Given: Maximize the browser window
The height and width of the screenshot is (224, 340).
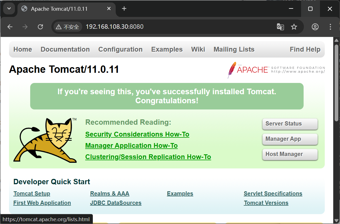Looking at the screenshot, I should [310, 9].
